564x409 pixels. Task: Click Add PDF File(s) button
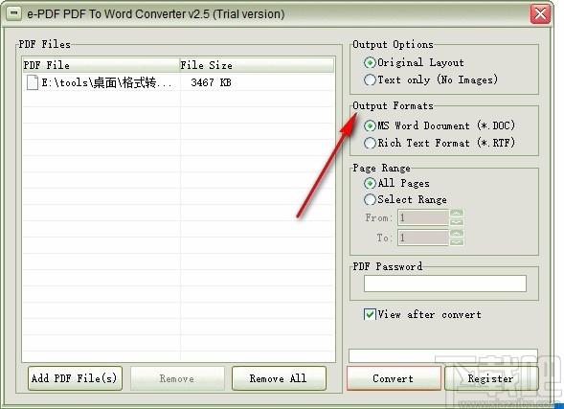(x=75, y=378)
